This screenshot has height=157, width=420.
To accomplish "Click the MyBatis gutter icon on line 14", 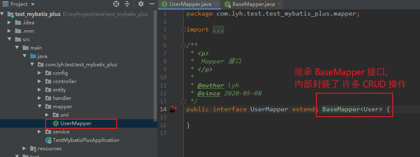I will [174, 109].
